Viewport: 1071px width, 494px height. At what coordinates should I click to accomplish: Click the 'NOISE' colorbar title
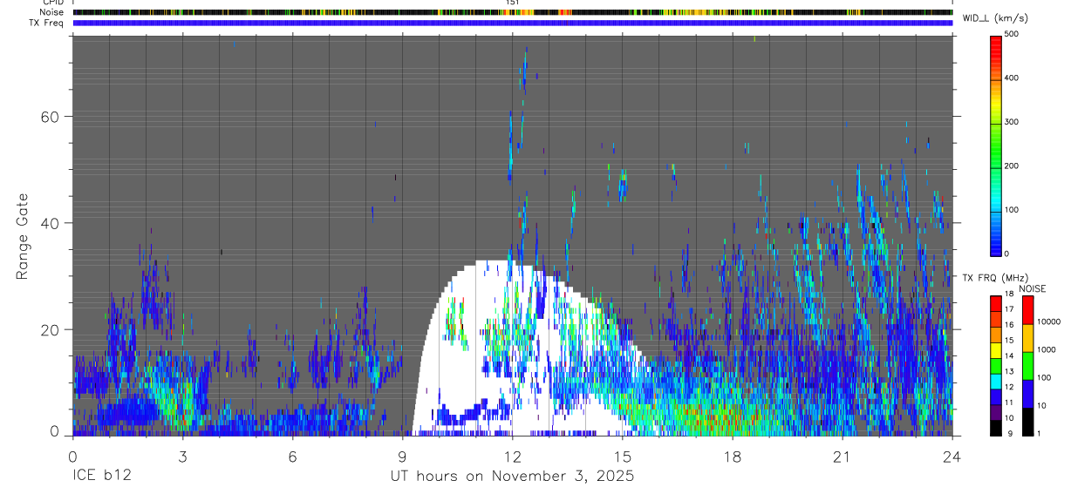(1032, 288)
